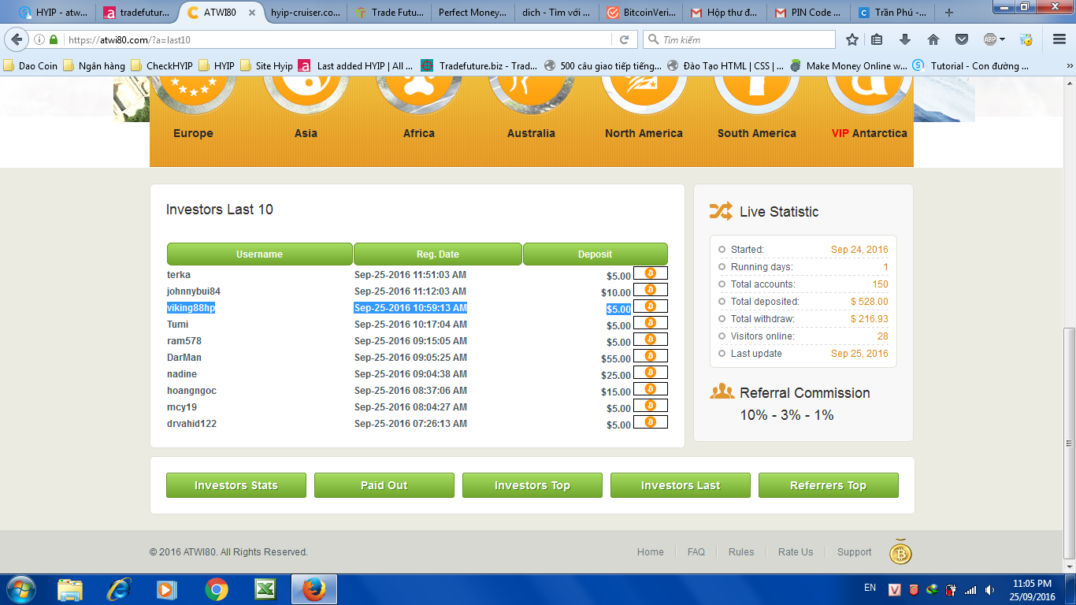1076x605 pixels.
Task: Click the Adblock Plus ABP icon
Action: tap(990, 39)
